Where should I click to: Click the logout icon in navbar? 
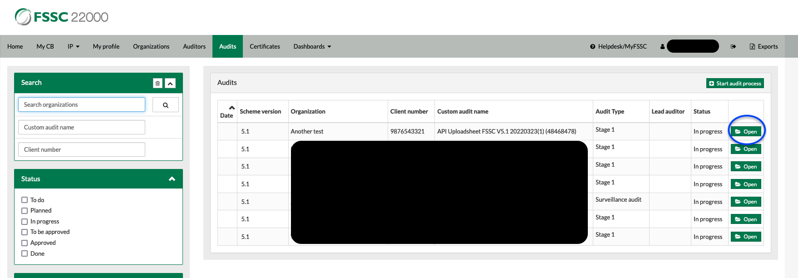pyautogui.click(x=733, y=47)
